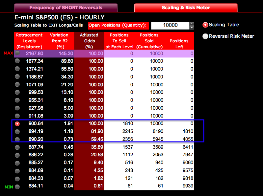
Task: Select the Reversal Risk Meter option
Action: click(x=205, y=36)
